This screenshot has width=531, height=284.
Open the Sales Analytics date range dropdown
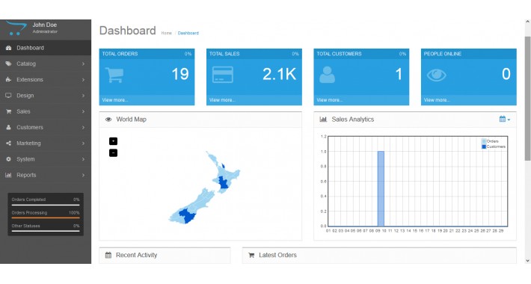coord(505,119)
